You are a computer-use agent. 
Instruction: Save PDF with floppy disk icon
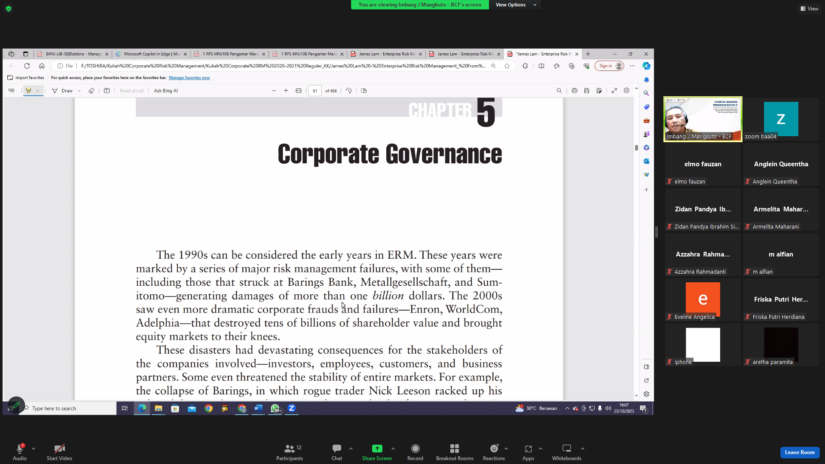[587, 91]
